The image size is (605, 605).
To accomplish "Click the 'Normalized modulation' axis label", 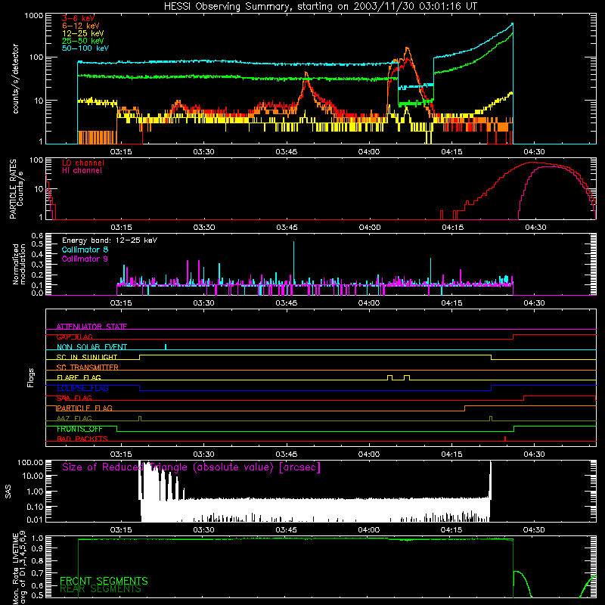I will pyautogui.click(x=19, y=264).
